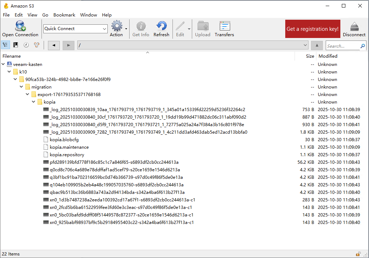The image size is (369, 258).
Task: Open the Quick Connect dropdown
Action: [105, 29]
